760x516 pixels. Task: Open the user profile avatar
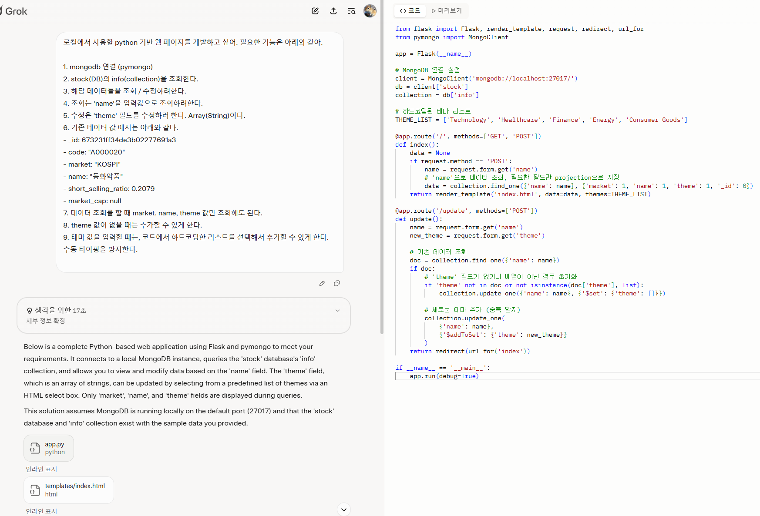click(x=370, y=11)
